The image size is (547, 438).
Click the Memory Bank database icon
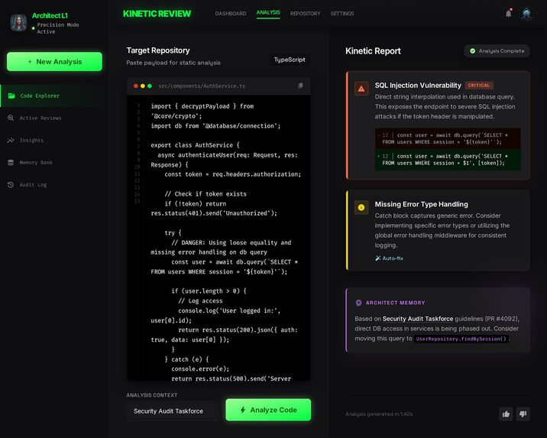[x=11, y=163]
